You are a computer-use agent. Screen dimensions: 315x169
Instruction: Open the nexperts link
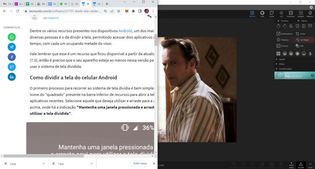53,18
